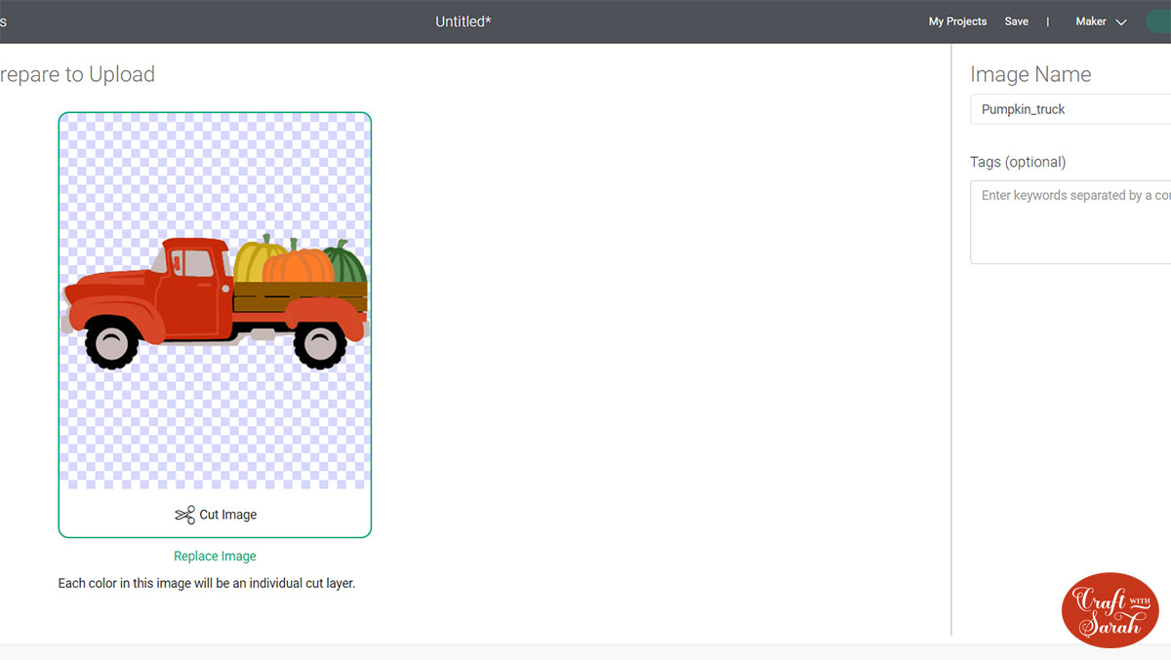Open My Projects from the header

(957, 20)
